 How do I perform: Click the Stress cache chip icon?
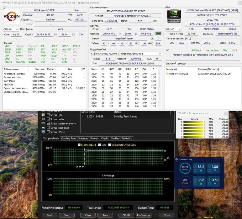click(x=43, y=119)
